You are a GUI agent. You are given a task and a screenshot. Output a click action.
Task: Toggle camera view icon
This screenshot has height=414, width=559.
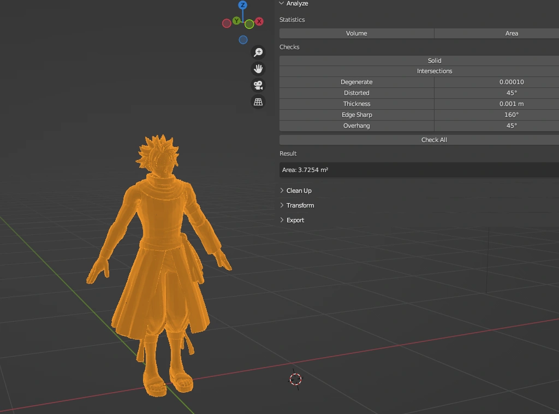coord(258,85)
